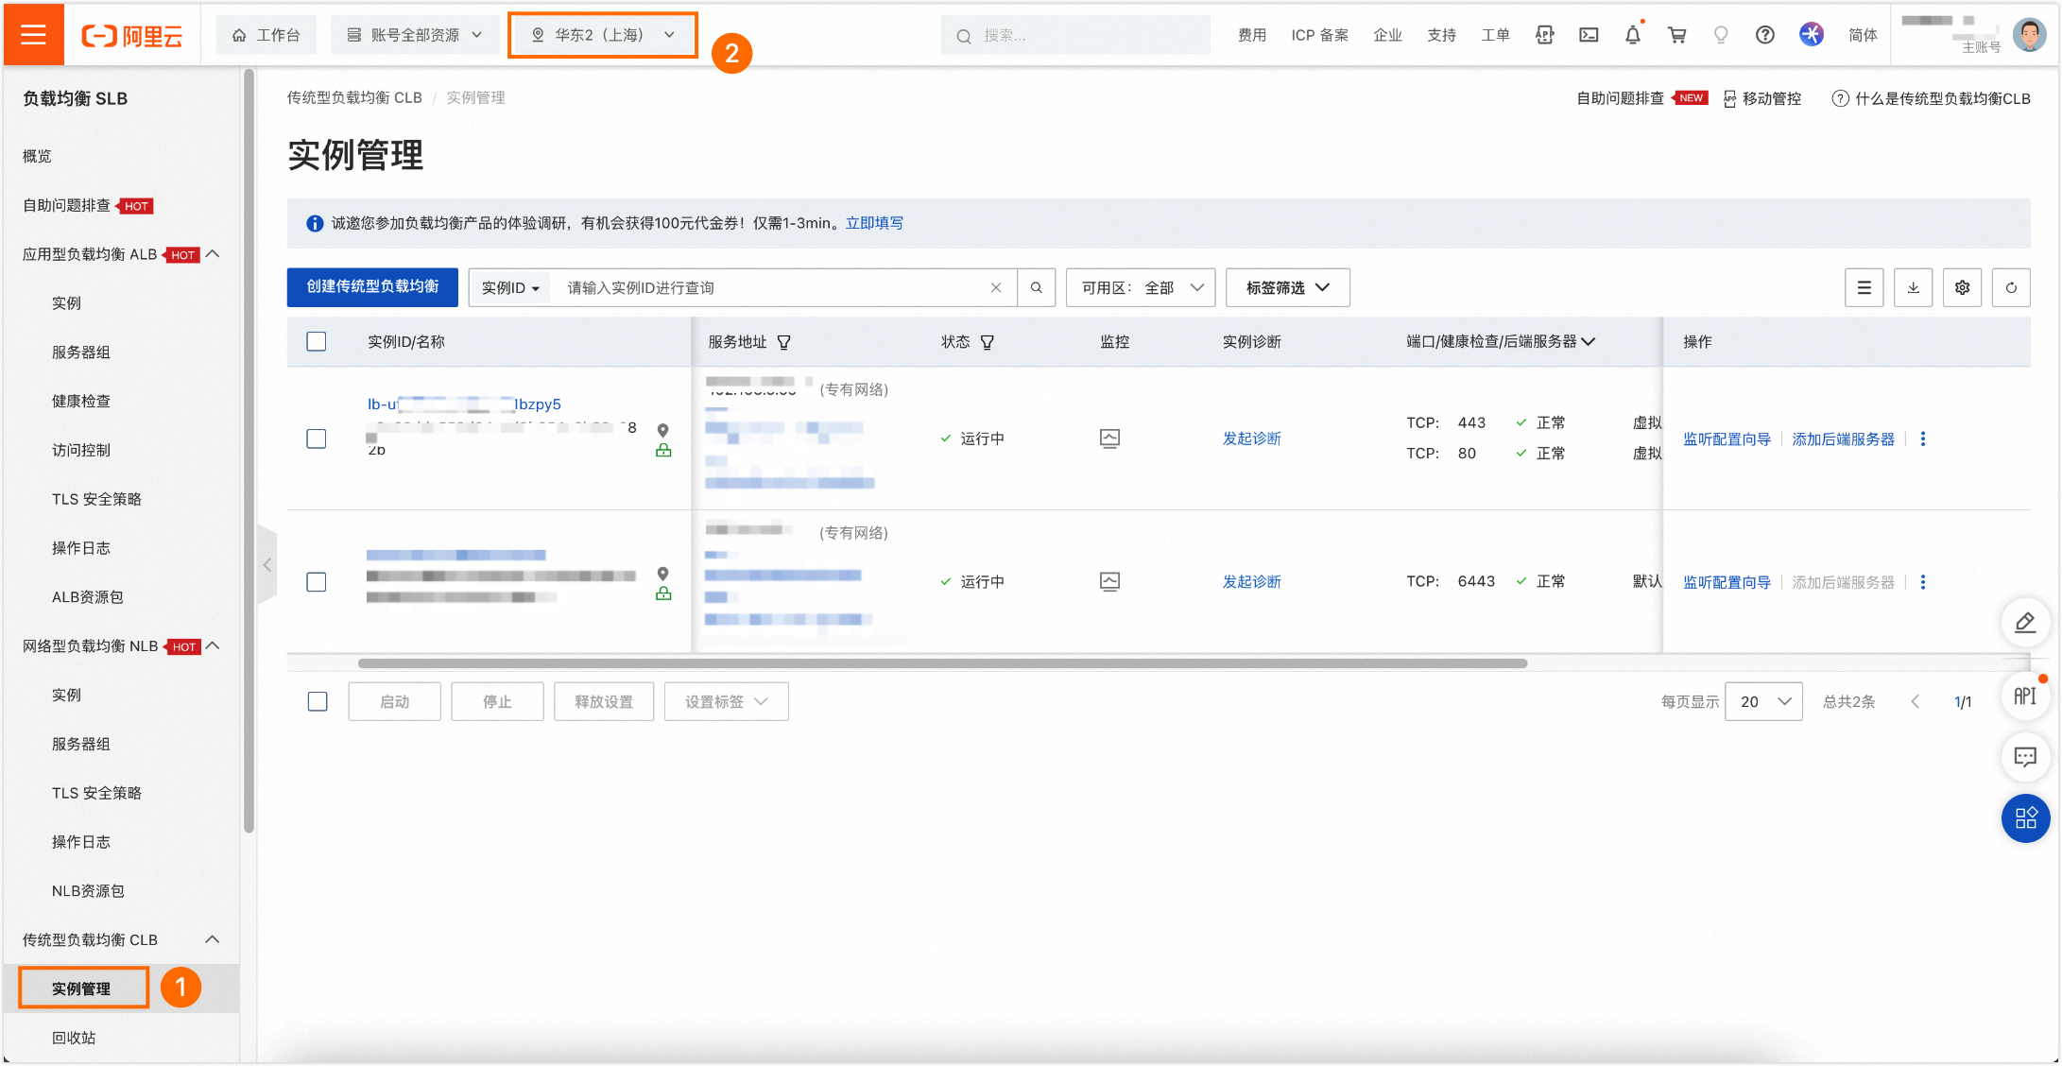Click 创建传统型负载均衡 button
Viewport: 2062px width, 1066px height.
click(x=372, y=287)
